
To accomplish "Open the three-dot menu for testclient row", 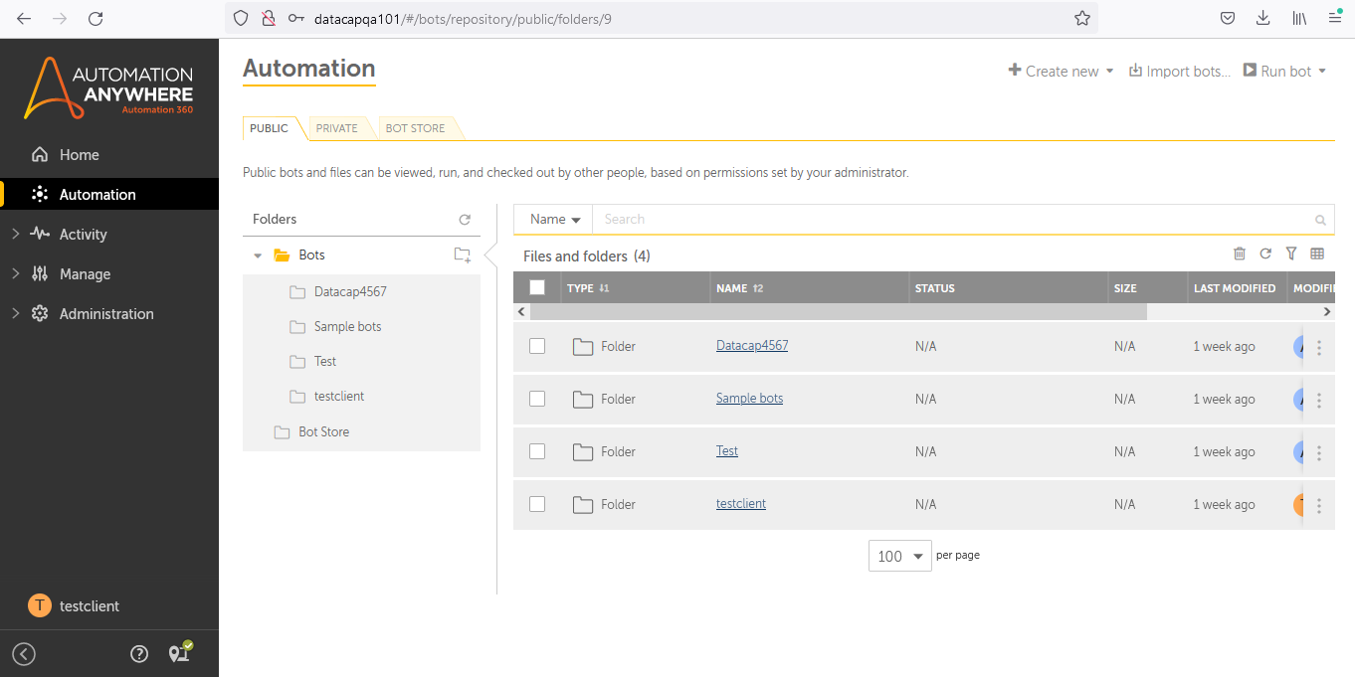I will (1319, 506).
